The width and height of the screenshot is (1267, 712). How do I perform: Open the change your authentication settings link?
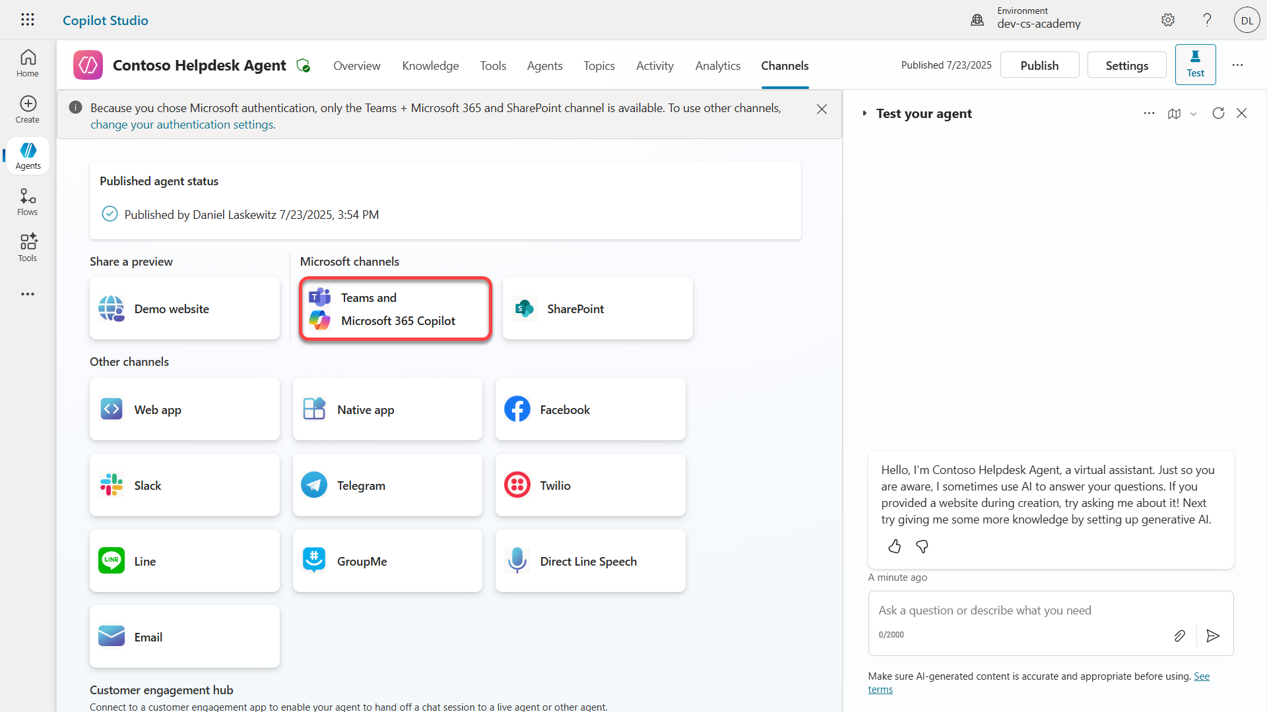pos(183,124)
